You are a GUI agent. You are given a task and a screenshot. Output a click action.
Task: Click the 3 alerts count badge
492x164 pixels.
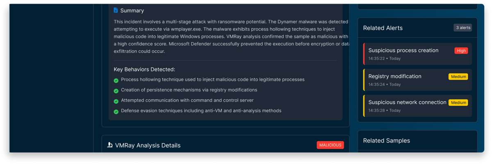[x=462, y=28]
